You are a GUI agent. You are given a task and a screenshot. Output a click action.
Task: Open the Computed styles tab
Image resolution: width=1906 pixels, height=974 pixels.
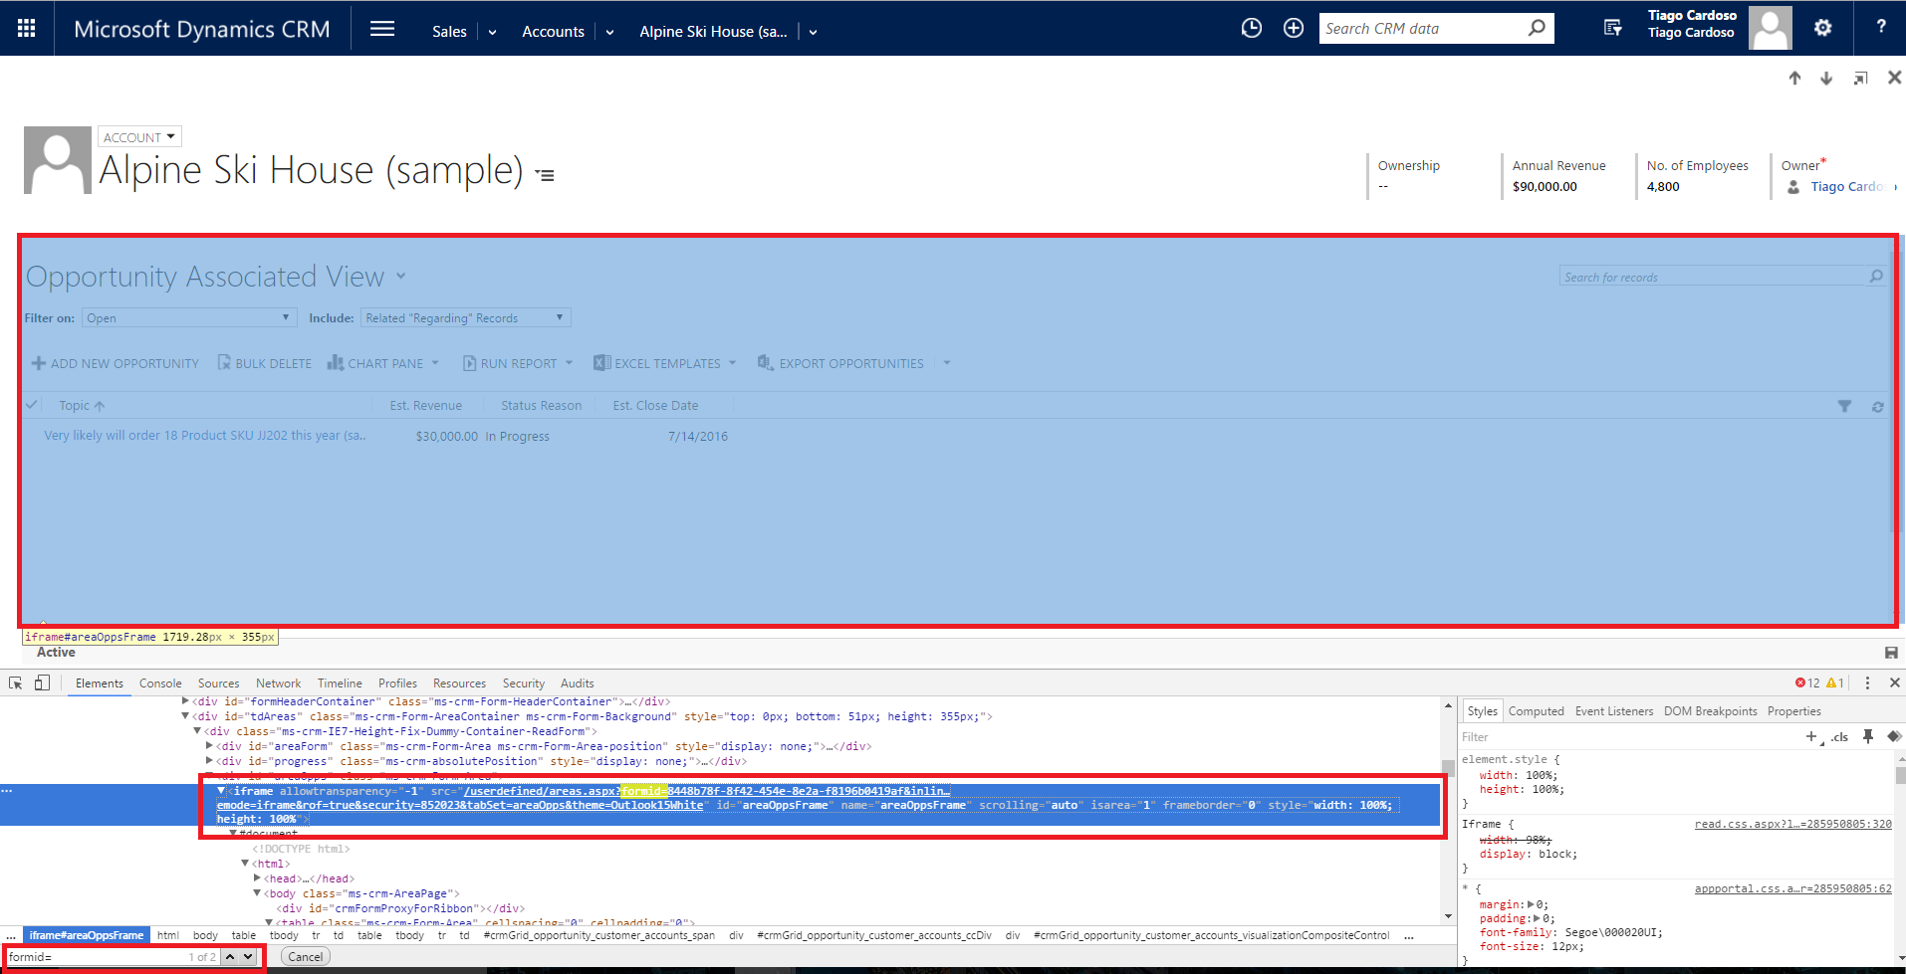[x=1536, y=711]
